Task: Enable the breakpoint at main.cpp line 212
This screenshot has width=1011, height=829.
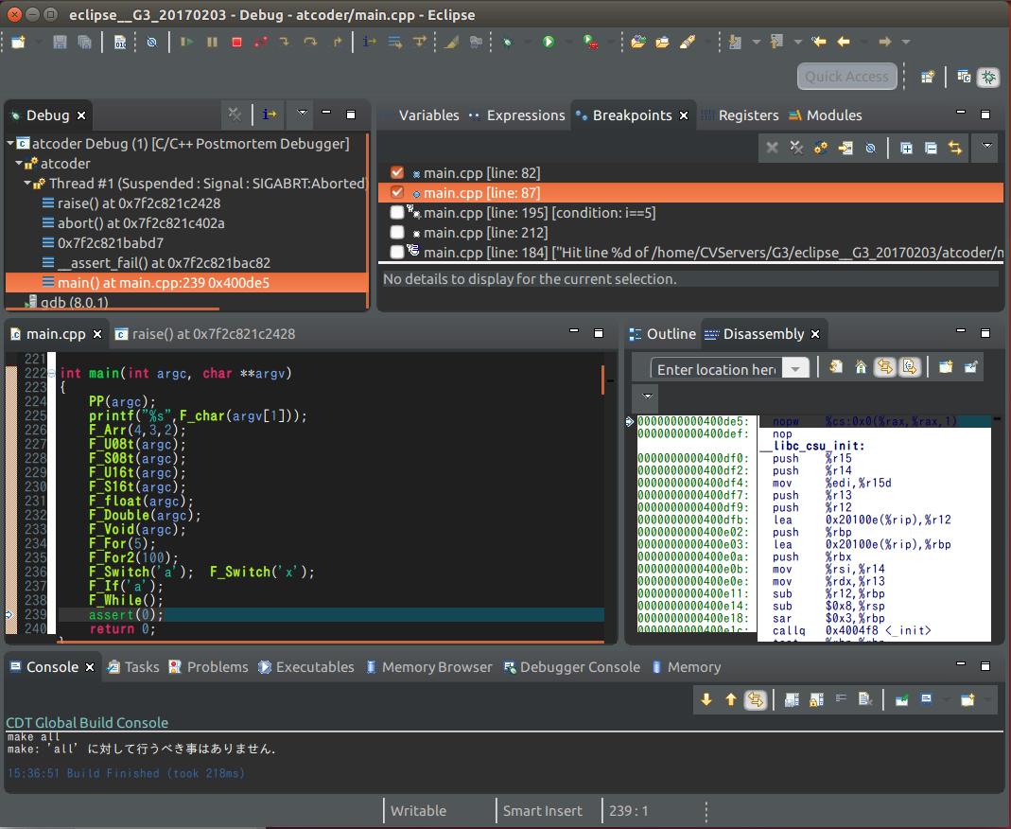Action: tap(395, 232)
